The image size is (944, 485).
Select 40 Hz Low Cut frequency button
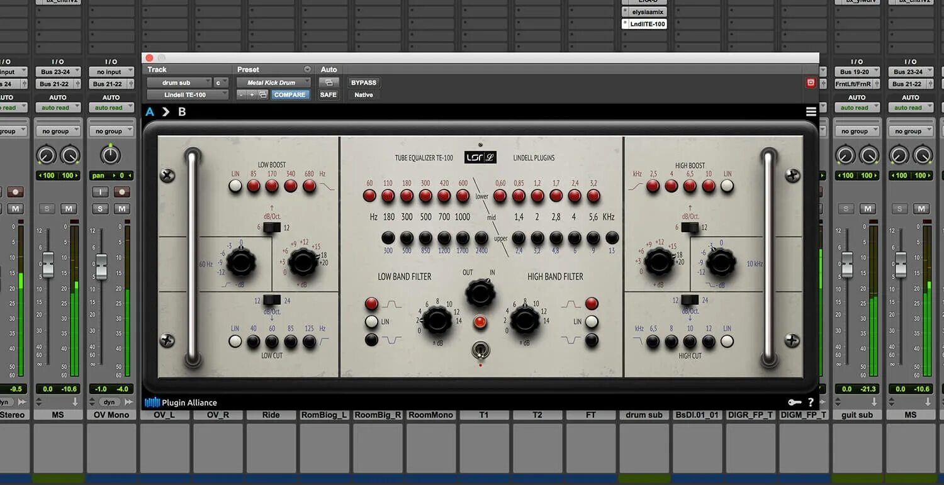click(253, 342)
